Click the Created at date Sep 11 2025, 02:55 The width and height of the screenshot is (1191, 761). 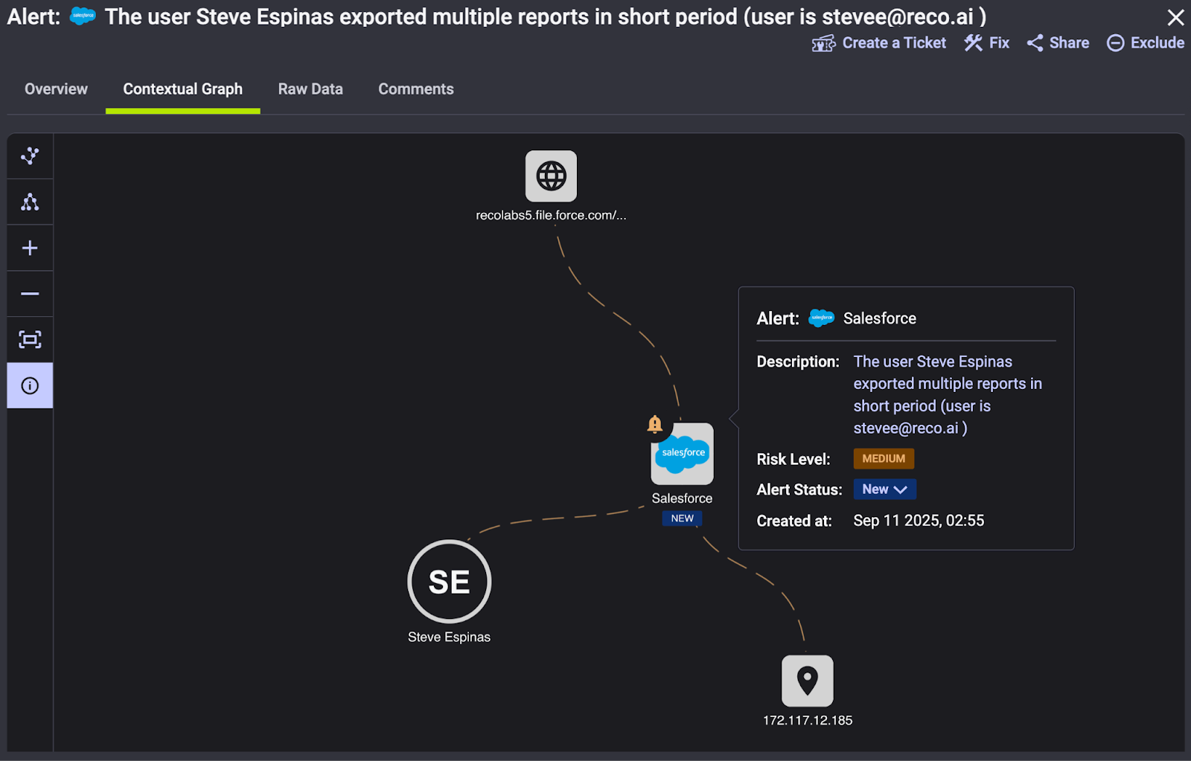(919, 521)
